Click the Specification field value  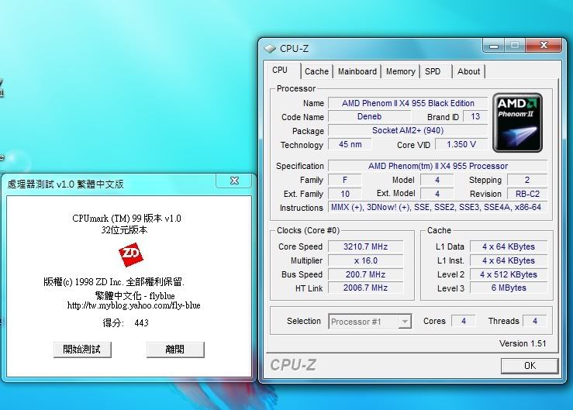pyautogui.click(x=438, y=166)
